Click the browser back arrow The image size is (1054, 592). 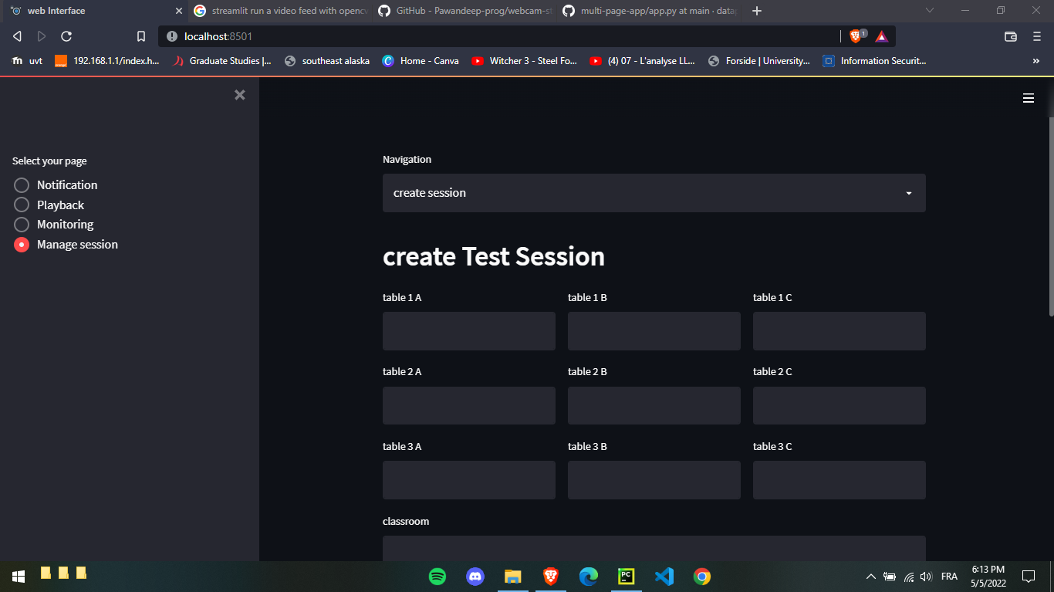[17, 36]
